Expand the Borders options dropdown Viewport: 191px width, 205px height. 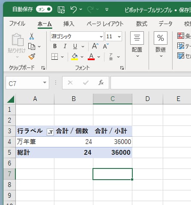pyautogui.click(x=63, y=57)
